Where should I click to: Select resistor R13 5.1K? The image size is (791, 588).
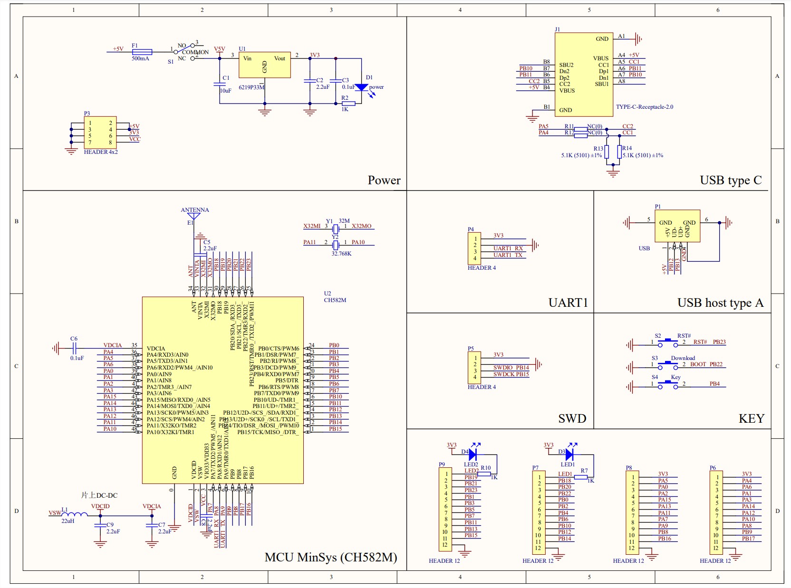click(x=607, y=152)
